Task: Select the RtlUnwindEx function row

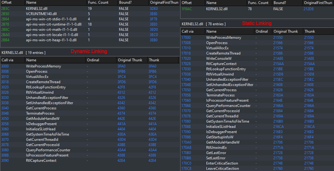Action: 257,148
